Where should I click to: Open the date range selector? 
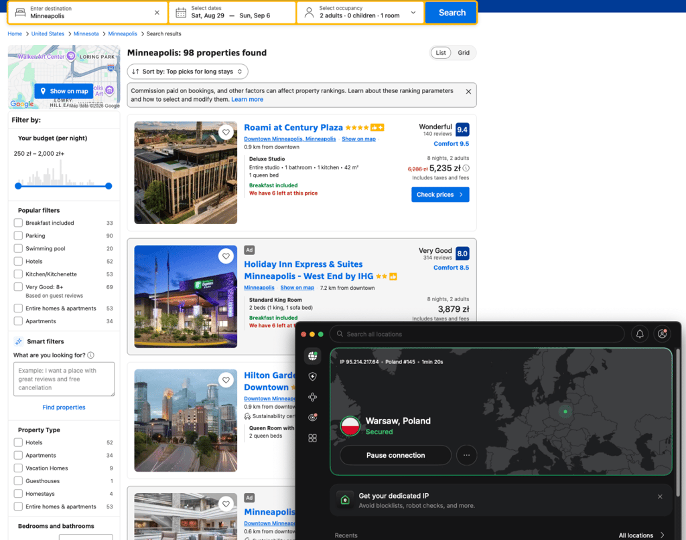tap(232, 12)
